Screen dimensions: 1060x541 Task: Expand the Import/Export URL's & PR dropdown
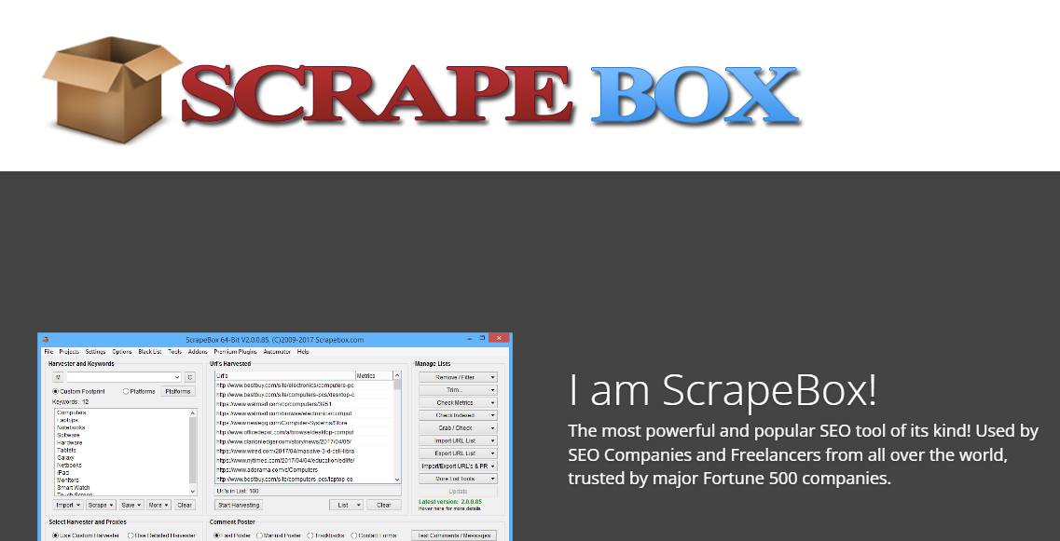(458, 466)
